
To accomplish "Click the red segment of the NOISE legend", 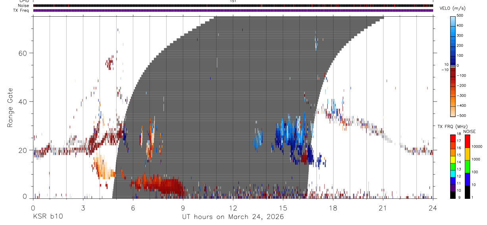I will [x=468, y=141].
